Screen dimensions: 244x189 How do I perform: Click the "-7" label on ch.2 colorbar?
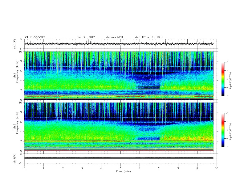tap(227, 147)
